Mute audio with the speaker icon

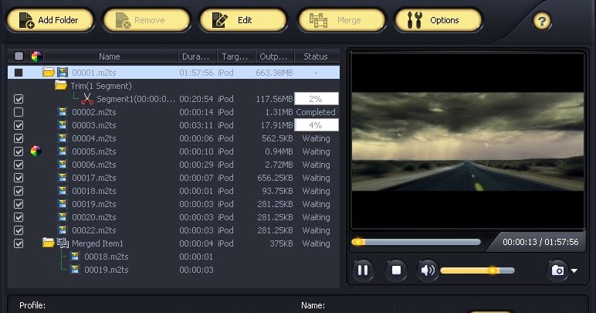tap(428, 270)
